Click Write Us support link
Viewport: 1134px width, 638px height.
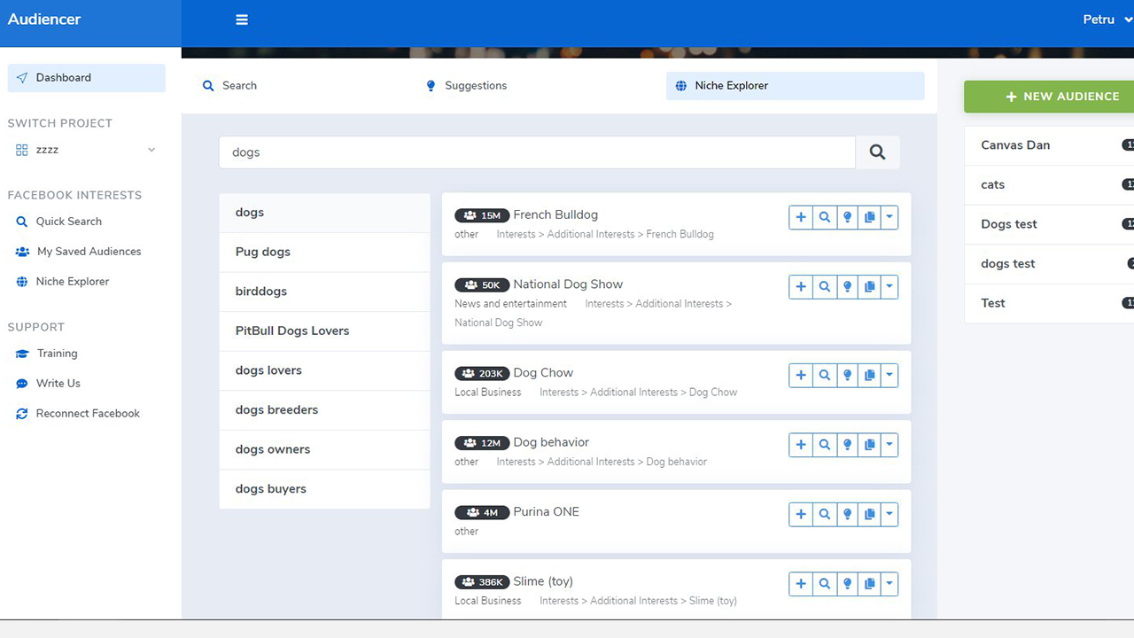click(48, 384)
